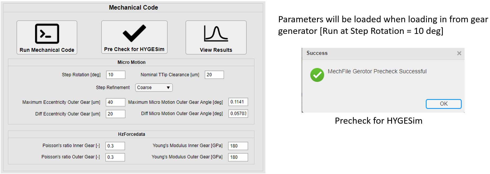Click Maximum Eccentricity Outer Gear field
Screen dimensions: 490x174
115,102
